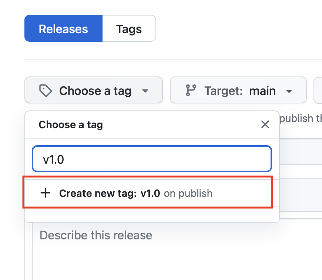The height and width of the screenshot is (280, 322).
Task: Switch to the Releases tab
Action: click(x=63, y=29)
